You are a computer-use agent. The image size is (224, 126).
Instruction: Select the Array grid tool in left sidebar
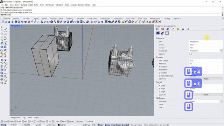(x=2, y=76)
